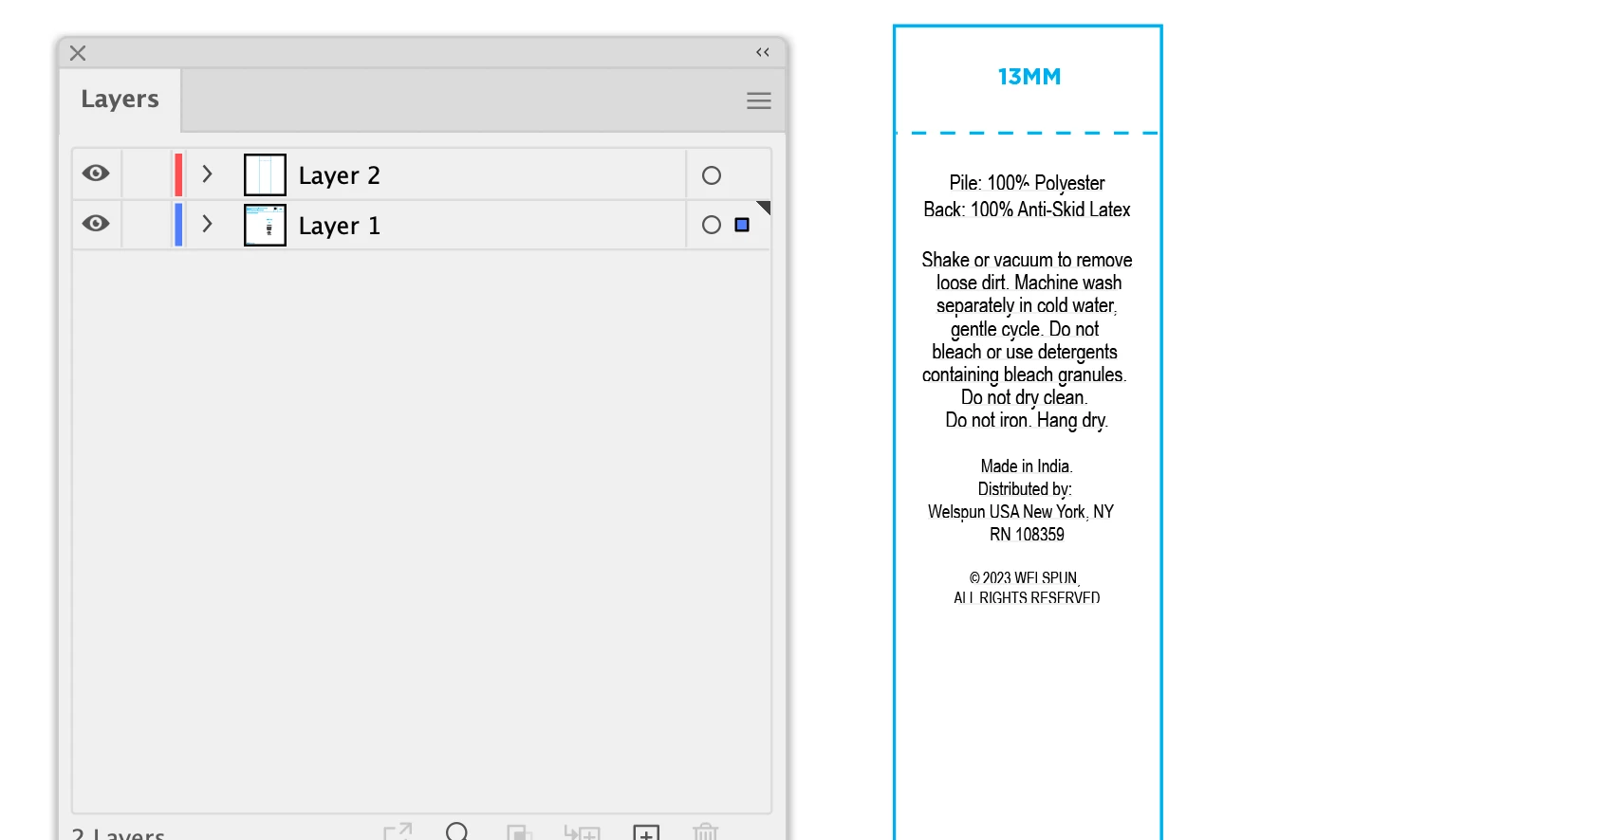
Task: Switch to the Layers tab
Action: pyautogui.click(x=120, y=100)
